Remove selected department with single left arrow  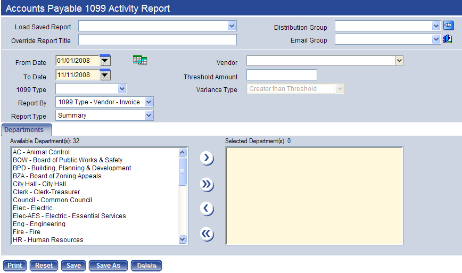tap(207, 209)
